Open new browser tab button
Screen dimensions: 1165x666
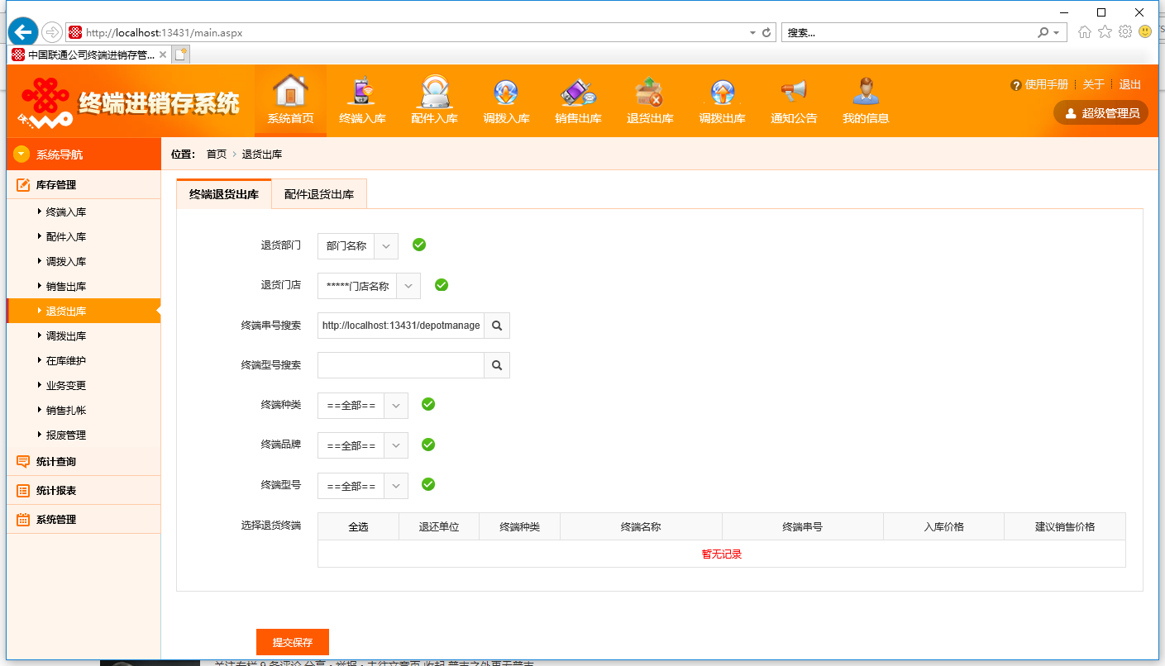point(180,55)
